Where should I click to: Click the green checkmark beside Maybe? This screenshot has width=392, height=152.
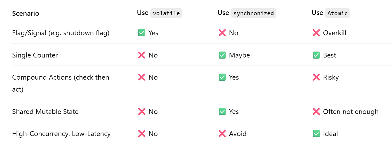coord(222,55)
